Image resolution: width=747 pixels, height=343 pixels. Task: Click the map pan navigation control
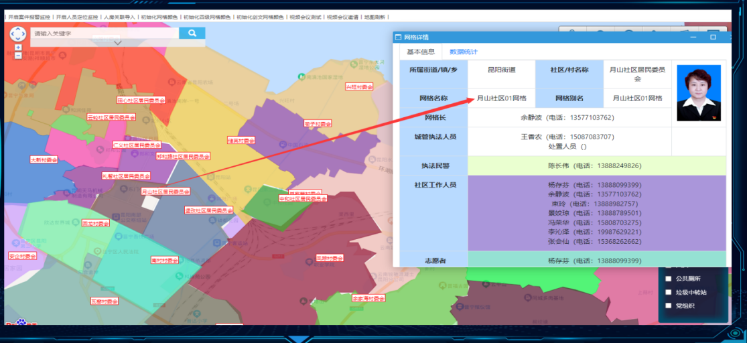pos(17,33)
